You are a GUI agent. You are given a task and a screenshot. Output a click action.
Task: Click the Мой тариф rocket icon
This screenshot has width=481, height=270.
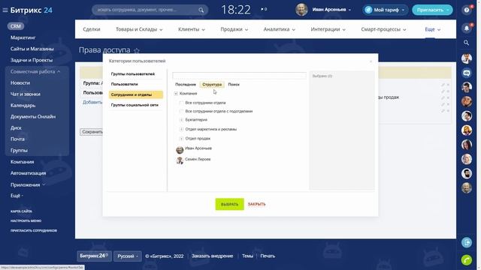(x=368, y=10)
